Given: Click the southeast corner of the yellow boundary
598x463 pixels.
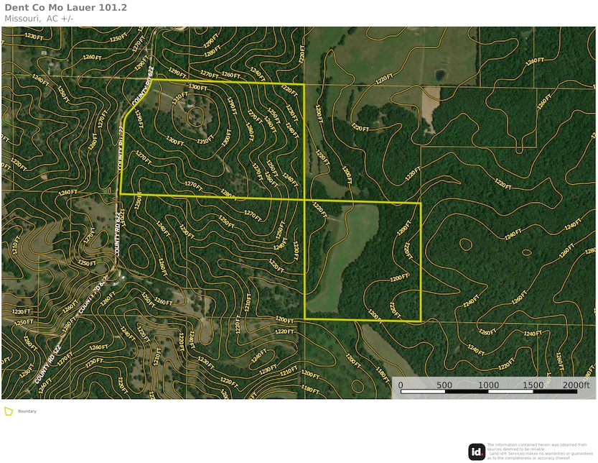Looking at the screenshot, I should tap(420, 321).
